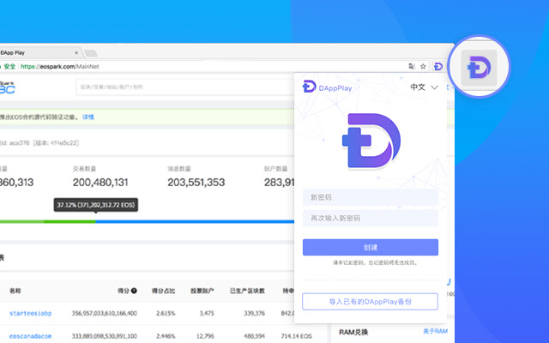Click the 200,480,131 transaction count

100,183
